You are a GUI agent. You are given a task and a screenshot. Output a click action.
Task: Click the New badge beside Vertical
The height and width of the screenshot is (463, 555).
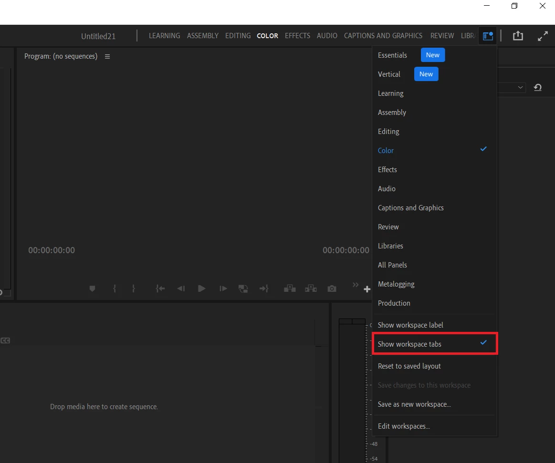pos(426,74)
